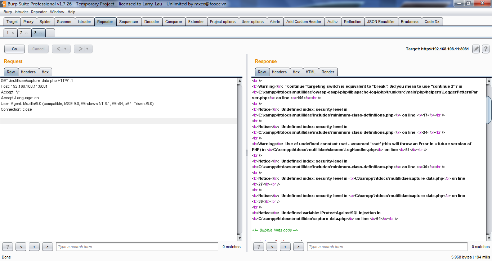This screenshot has width=492, height=261.
Task: Switch to the Decoder tab
Action: coord(152,22)
